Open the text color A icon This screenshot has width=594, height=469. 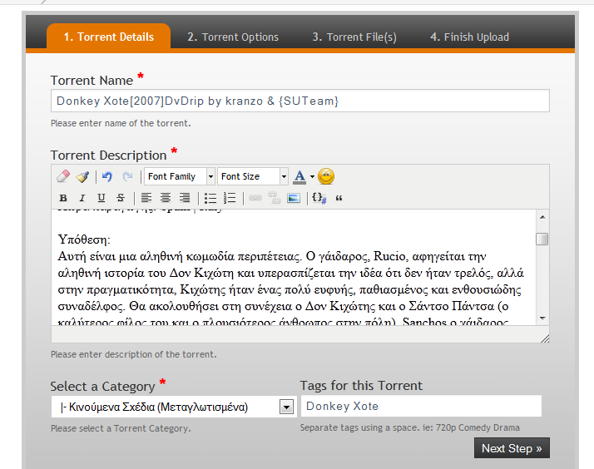(299, 176)
